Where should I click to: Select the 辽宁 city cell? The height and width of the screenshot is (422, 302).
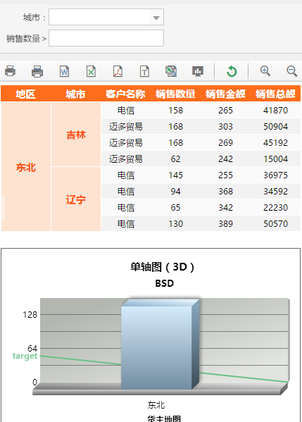(x=76, y=199)
